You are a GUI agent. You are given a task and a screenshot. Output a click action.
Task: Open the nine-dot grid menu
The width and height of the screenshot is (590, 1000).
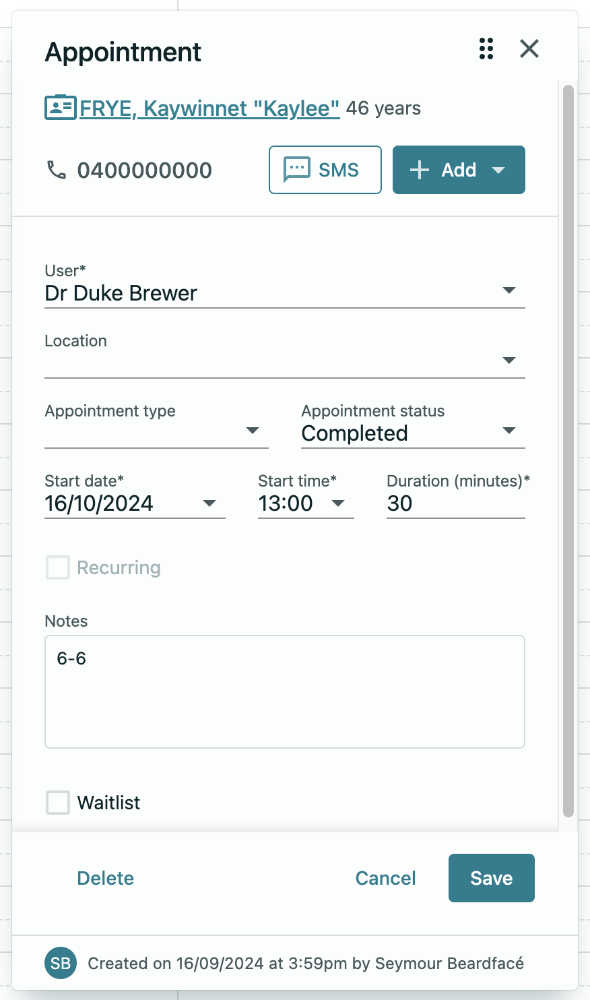[486, 49]
